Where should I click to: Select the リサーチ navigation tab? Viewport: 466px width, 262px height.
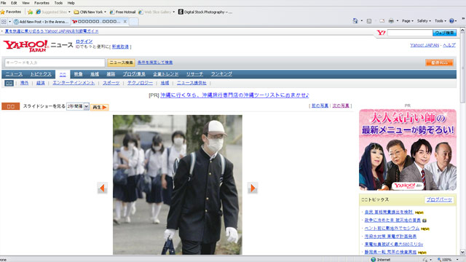[194, 74]
